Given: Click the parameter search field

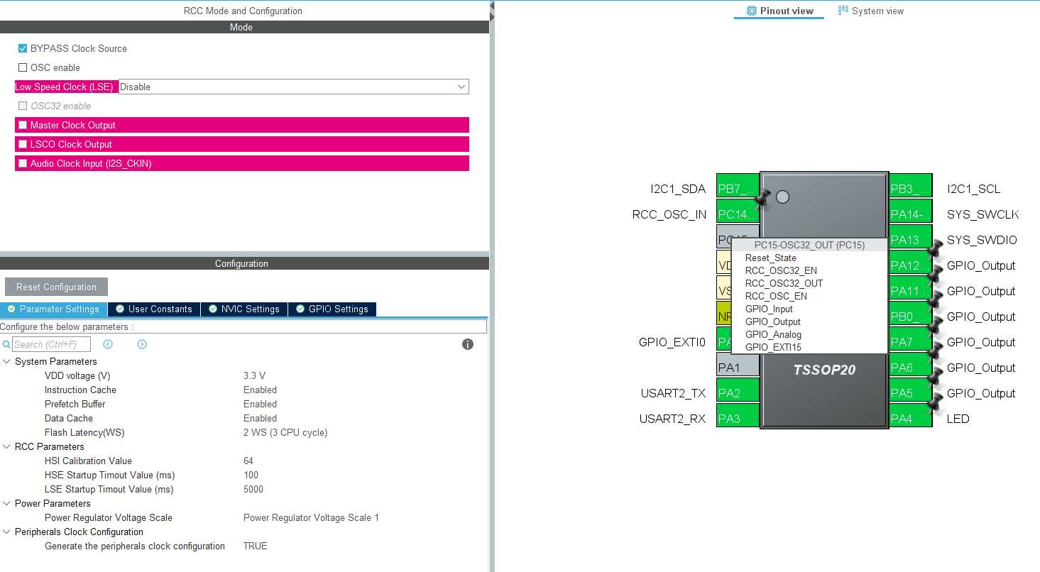Looking at the screenshot, I should [52, 344].
